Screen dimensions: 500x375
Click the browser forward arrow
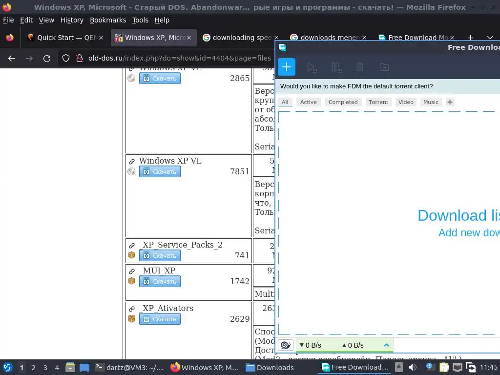(29, 59)
